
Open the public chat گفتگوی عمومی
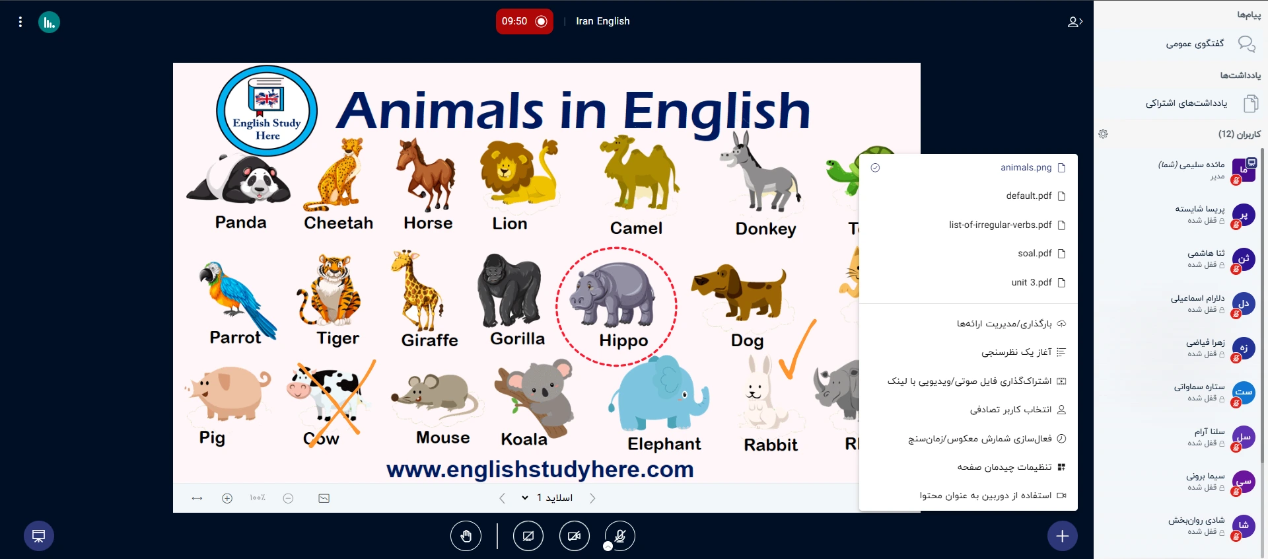click(1181, 44)
